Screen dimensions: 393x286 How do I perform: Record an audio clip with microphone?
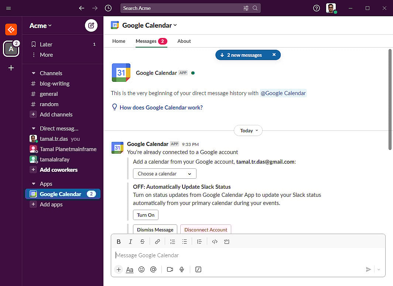(x=182, y=269)
